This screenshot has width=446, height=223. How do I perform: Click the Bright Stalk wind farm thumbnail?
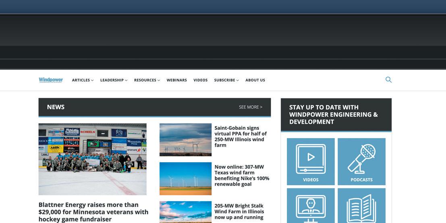click(x=185, y=212)
